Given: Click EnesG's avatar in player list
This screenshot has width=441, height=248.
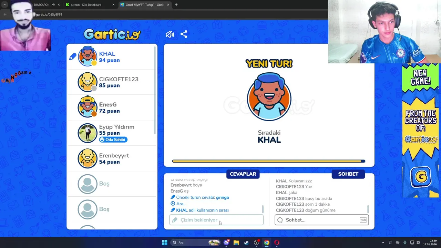Looking at the screenshot, I should pos(88,107).
